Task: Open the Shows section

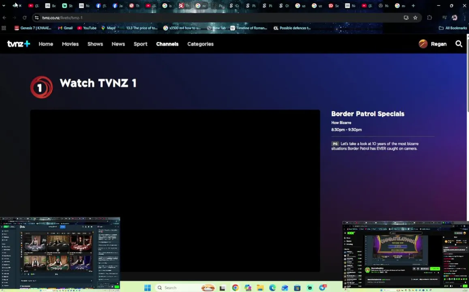Action: coord(95,44)
